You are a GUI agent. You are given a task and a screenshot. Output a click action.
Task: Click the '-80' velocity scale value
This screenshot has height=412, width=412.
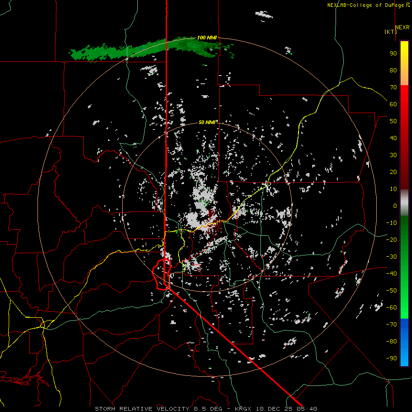[x=391, y=342]
